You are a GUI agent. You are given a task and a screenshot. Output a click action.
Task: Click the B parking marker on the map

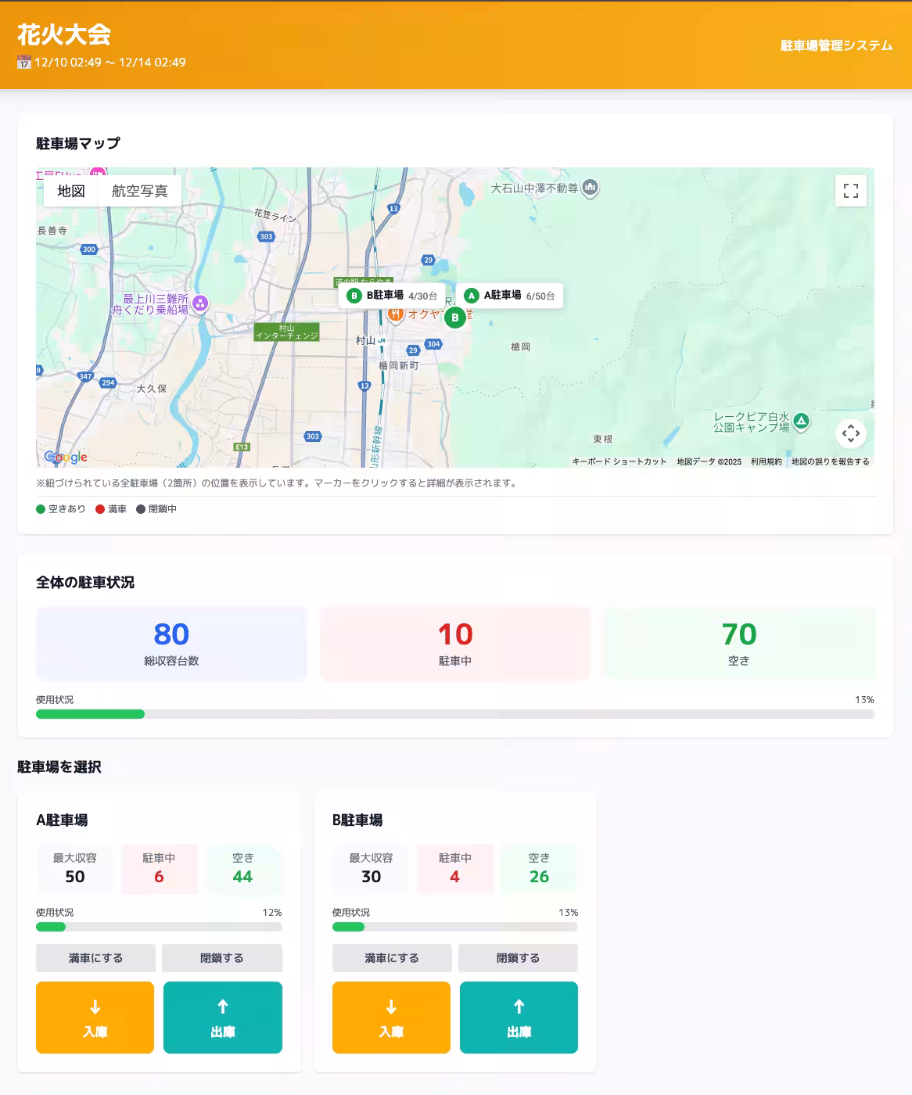point(454,318)
